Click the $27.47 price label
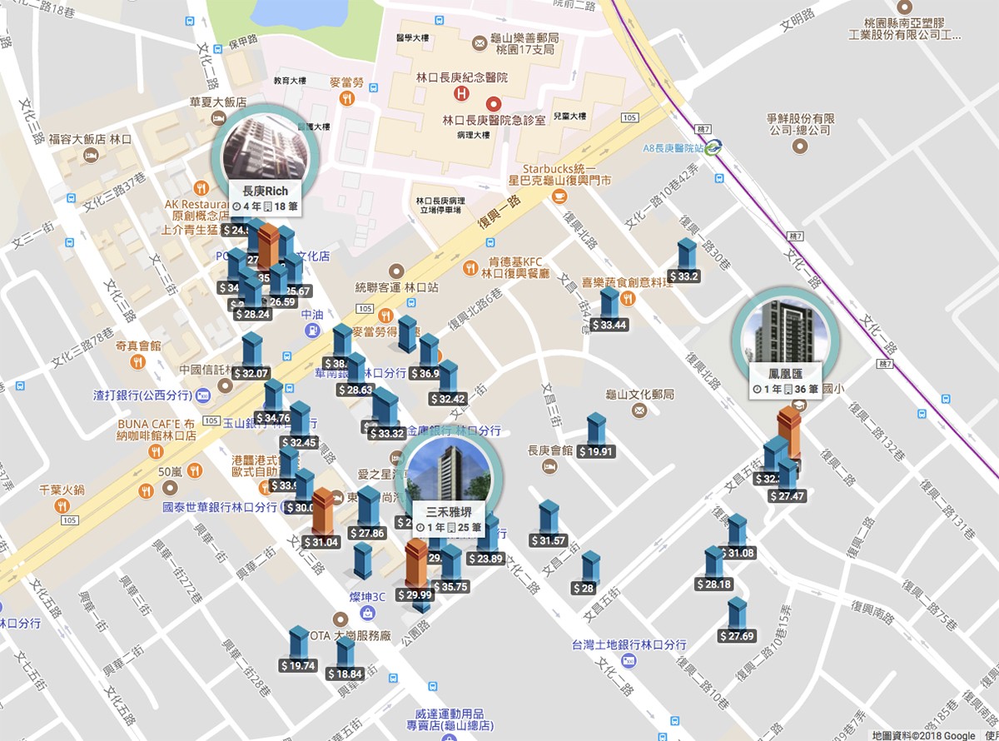This screenshot has height=741, width=999. (x=788, y=496)
